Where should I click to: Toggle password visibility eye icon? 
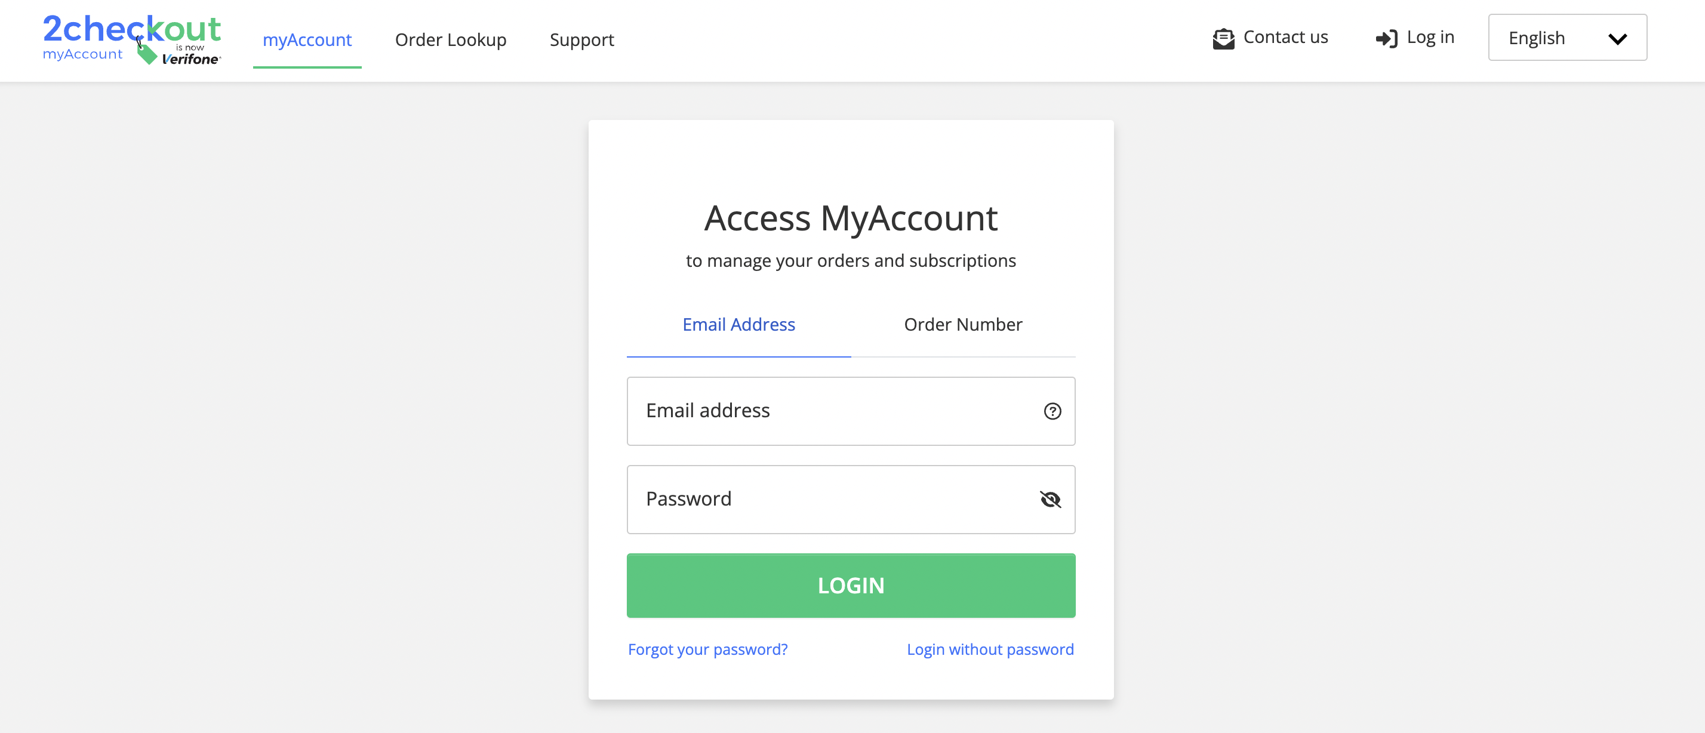pos(1051,500)
